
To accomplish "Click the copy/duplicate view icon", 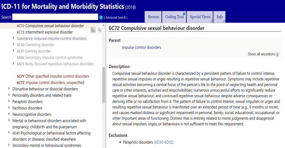I will click(x=99, y=30).
